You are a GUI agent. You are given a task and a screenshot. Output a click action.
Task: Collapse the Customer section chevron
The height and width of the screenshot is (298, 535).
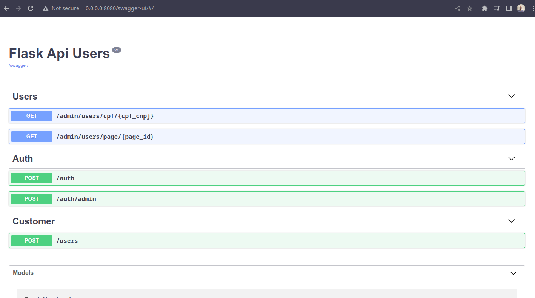(512, 221)
